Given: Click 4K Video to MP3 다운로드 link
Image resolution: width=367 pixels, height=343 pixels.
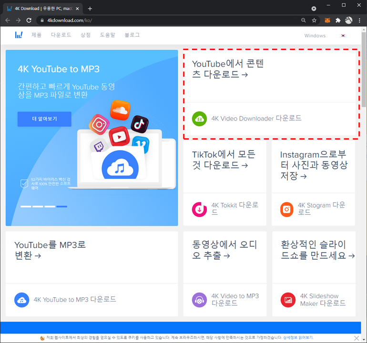Looking at the screenshot, I should point(235,300).
